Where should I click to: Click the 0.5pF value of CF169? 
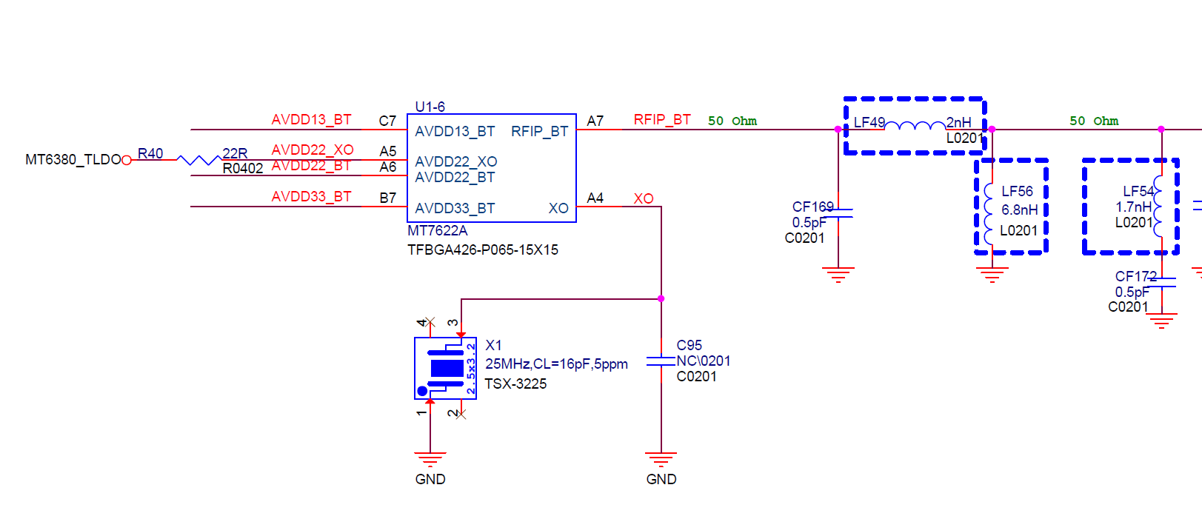809,222
